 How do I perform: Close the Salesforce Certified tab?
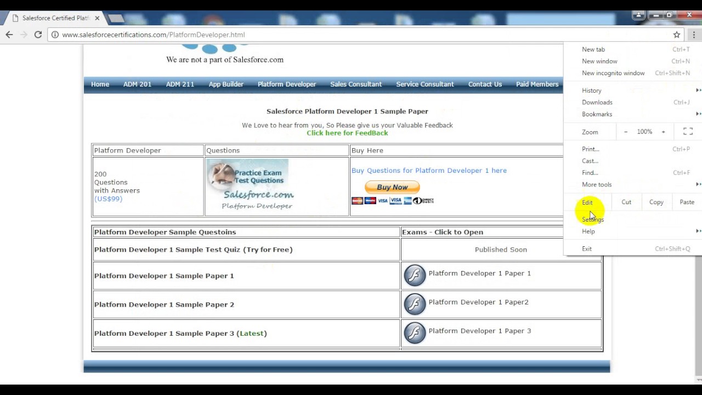click(x=97, y=18)
